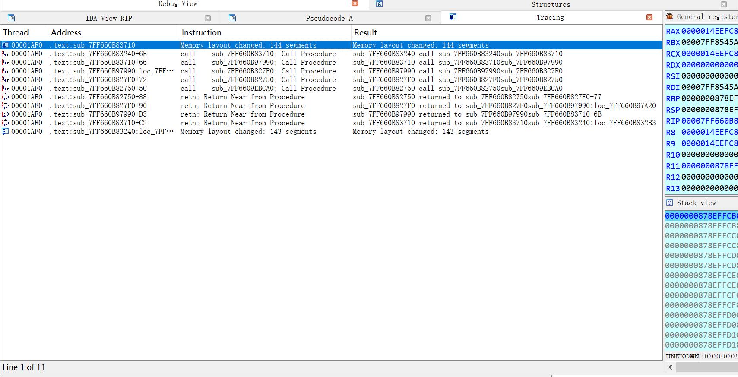Click the stack address ending in EFFD00

tap(701, 315)
